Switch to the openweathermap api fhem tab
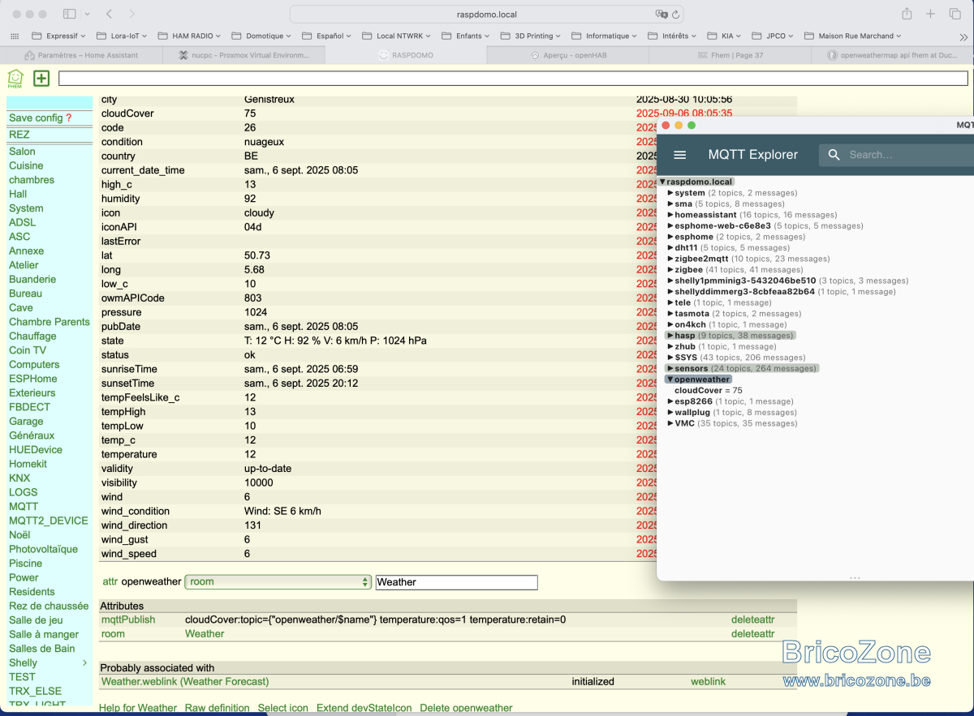The width and height of the screenshot is (974, 716). coord(893,55)
